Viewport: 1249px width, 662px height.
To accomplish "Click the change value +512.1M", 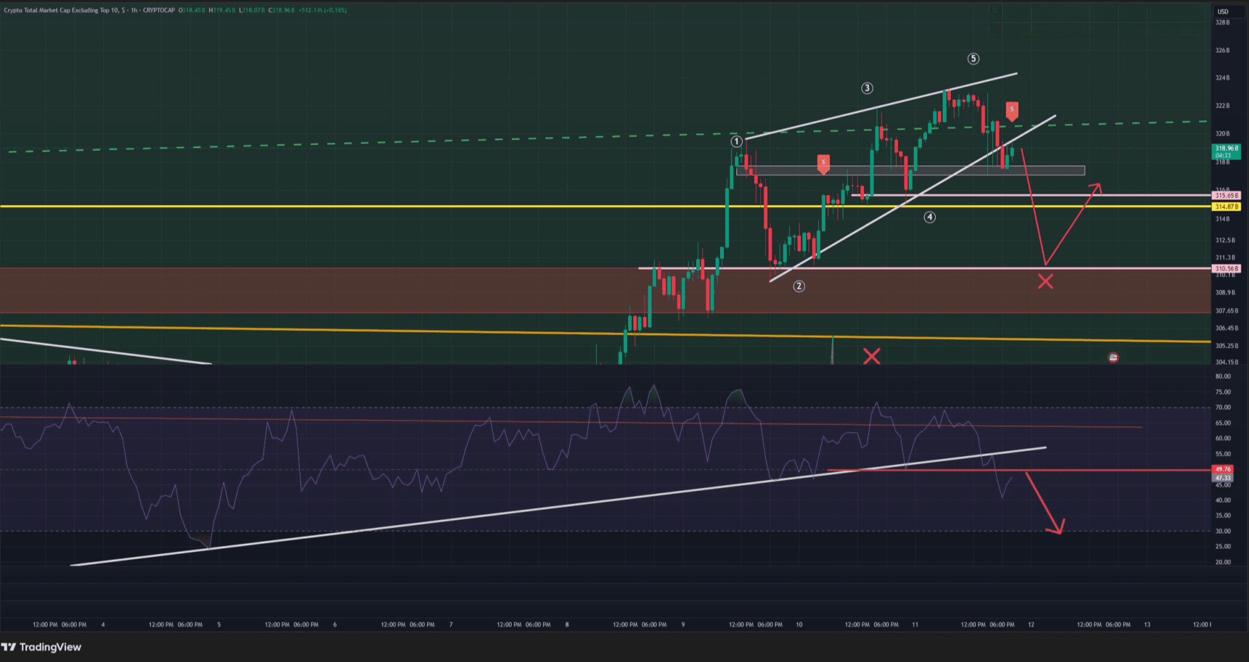I will (x=310, y=10).
